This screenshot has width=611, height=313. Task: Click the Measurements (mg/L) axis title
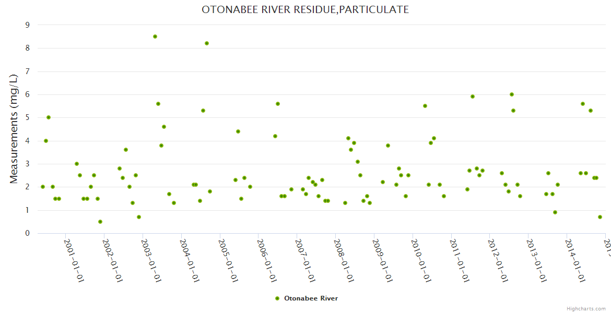tap(14, 128)
